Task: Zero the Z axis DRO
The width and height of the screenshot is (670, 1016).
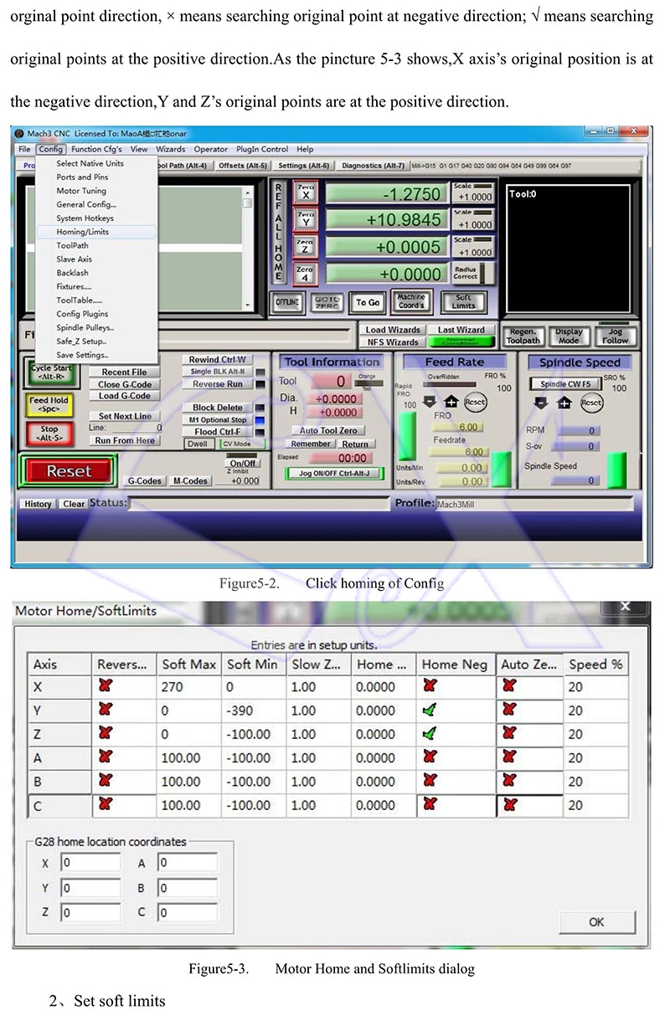Action: coord(306,248)
